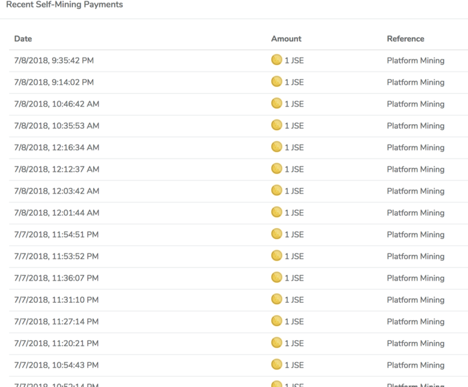Select the date 7/8/2018, 12:03:42 AM
The height and width of the screenshot is (387, 468).
pyautogui.click(x=57, y=191)
